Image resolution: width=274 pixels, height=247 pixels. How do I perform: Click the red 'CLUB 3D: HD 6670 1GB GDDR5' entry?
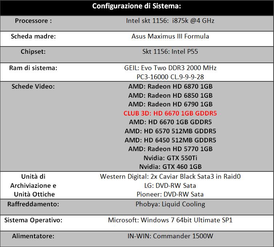tap(170, 113)
